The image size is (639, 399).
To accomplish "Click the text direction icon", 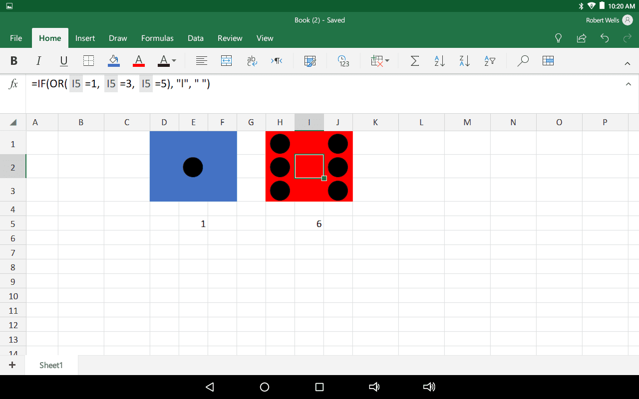I will coord(277,61).
